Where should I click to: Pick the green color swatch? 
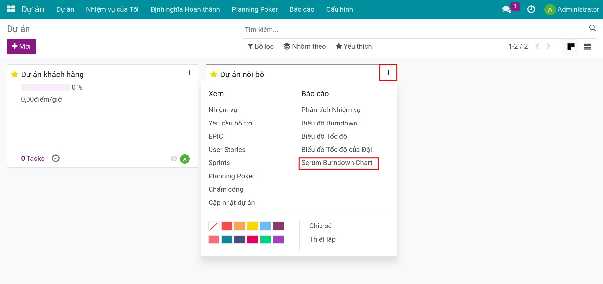[265, 240]
